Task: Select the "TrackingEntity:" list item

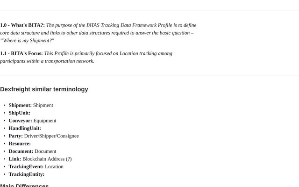Action: (27, 174)
